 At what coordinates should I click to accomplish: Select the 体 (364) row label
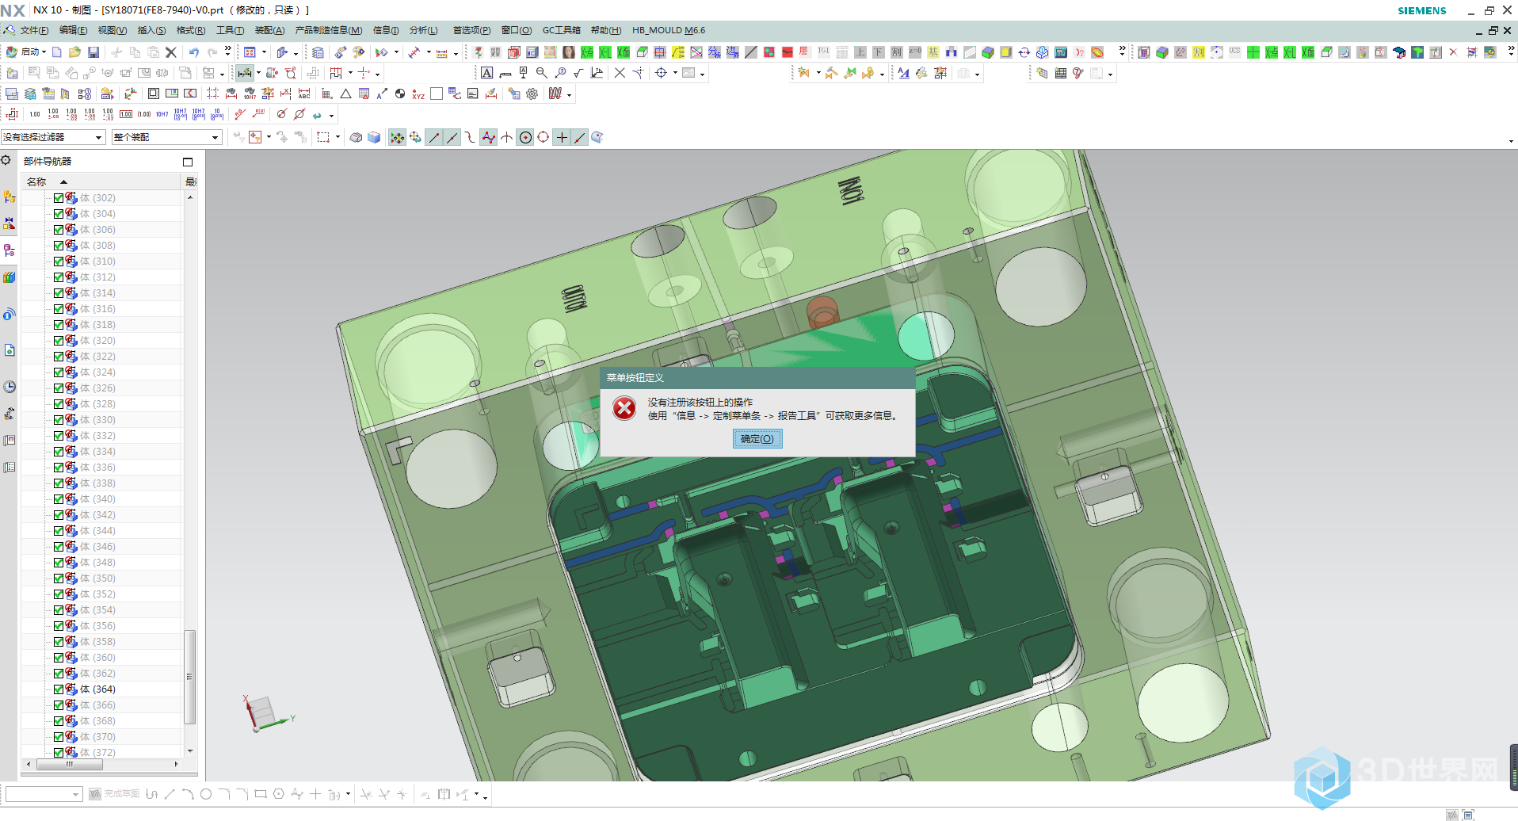tap(97, 689)
